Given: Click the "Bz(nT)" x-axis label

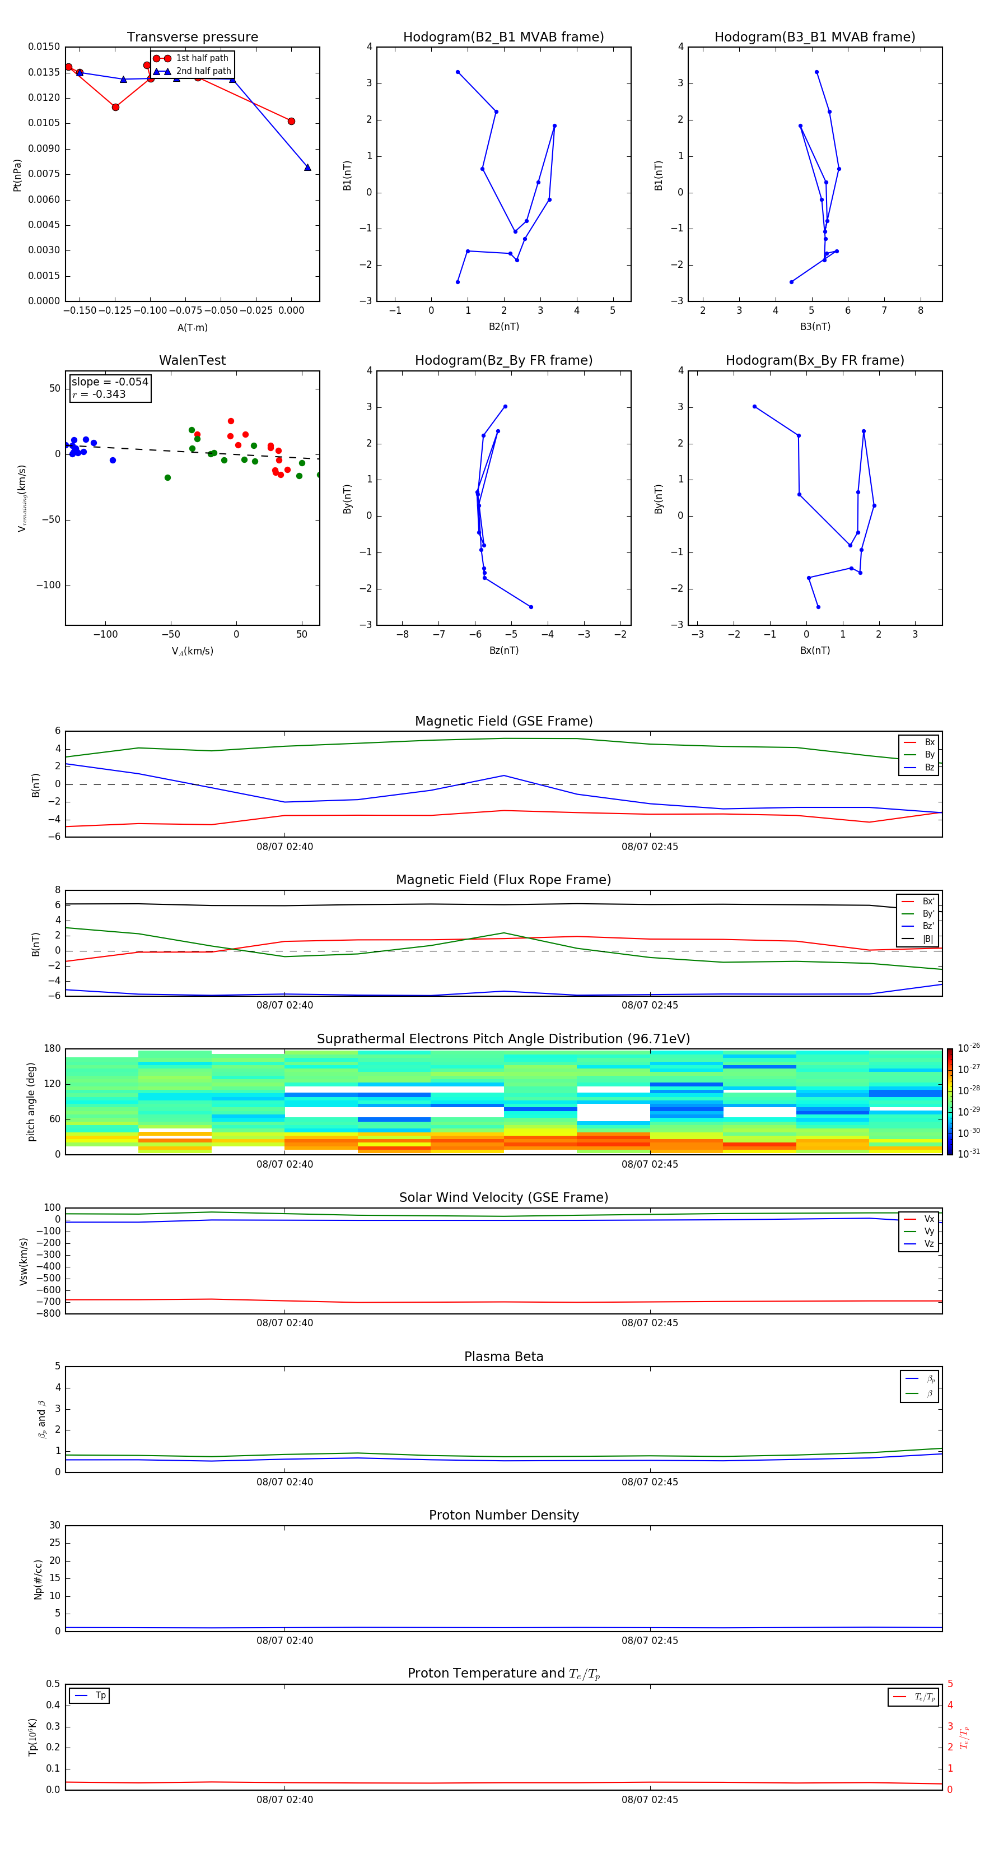Looking at the screenshot, I should pyautogui.click(x=503, y=651).
